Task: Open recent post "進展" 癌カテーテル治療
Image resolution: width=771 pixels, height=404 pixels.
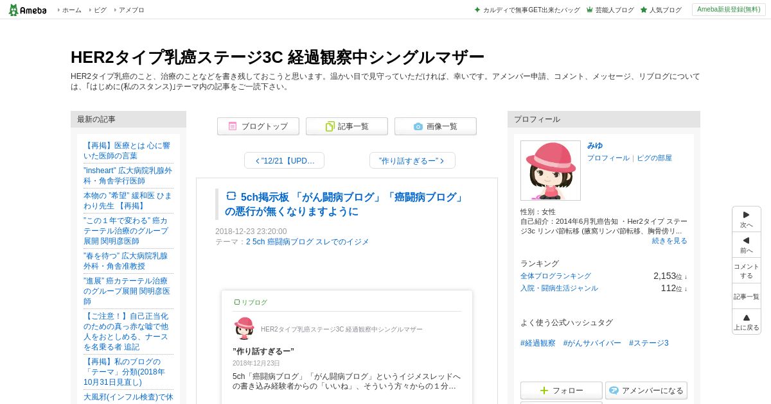Action: click(127, 291)
